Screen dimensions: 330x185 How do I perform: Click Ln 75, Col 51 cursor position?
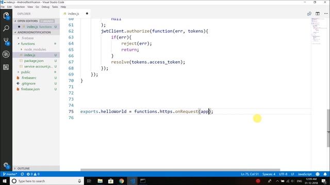click(250, 174)
